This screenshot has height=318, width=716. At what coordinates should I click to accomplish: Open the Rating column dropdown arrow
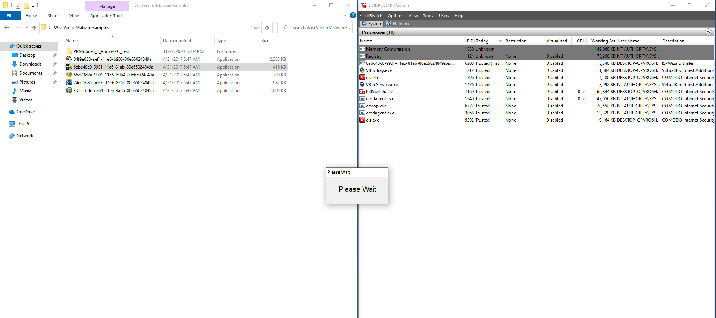pos(500,41)
